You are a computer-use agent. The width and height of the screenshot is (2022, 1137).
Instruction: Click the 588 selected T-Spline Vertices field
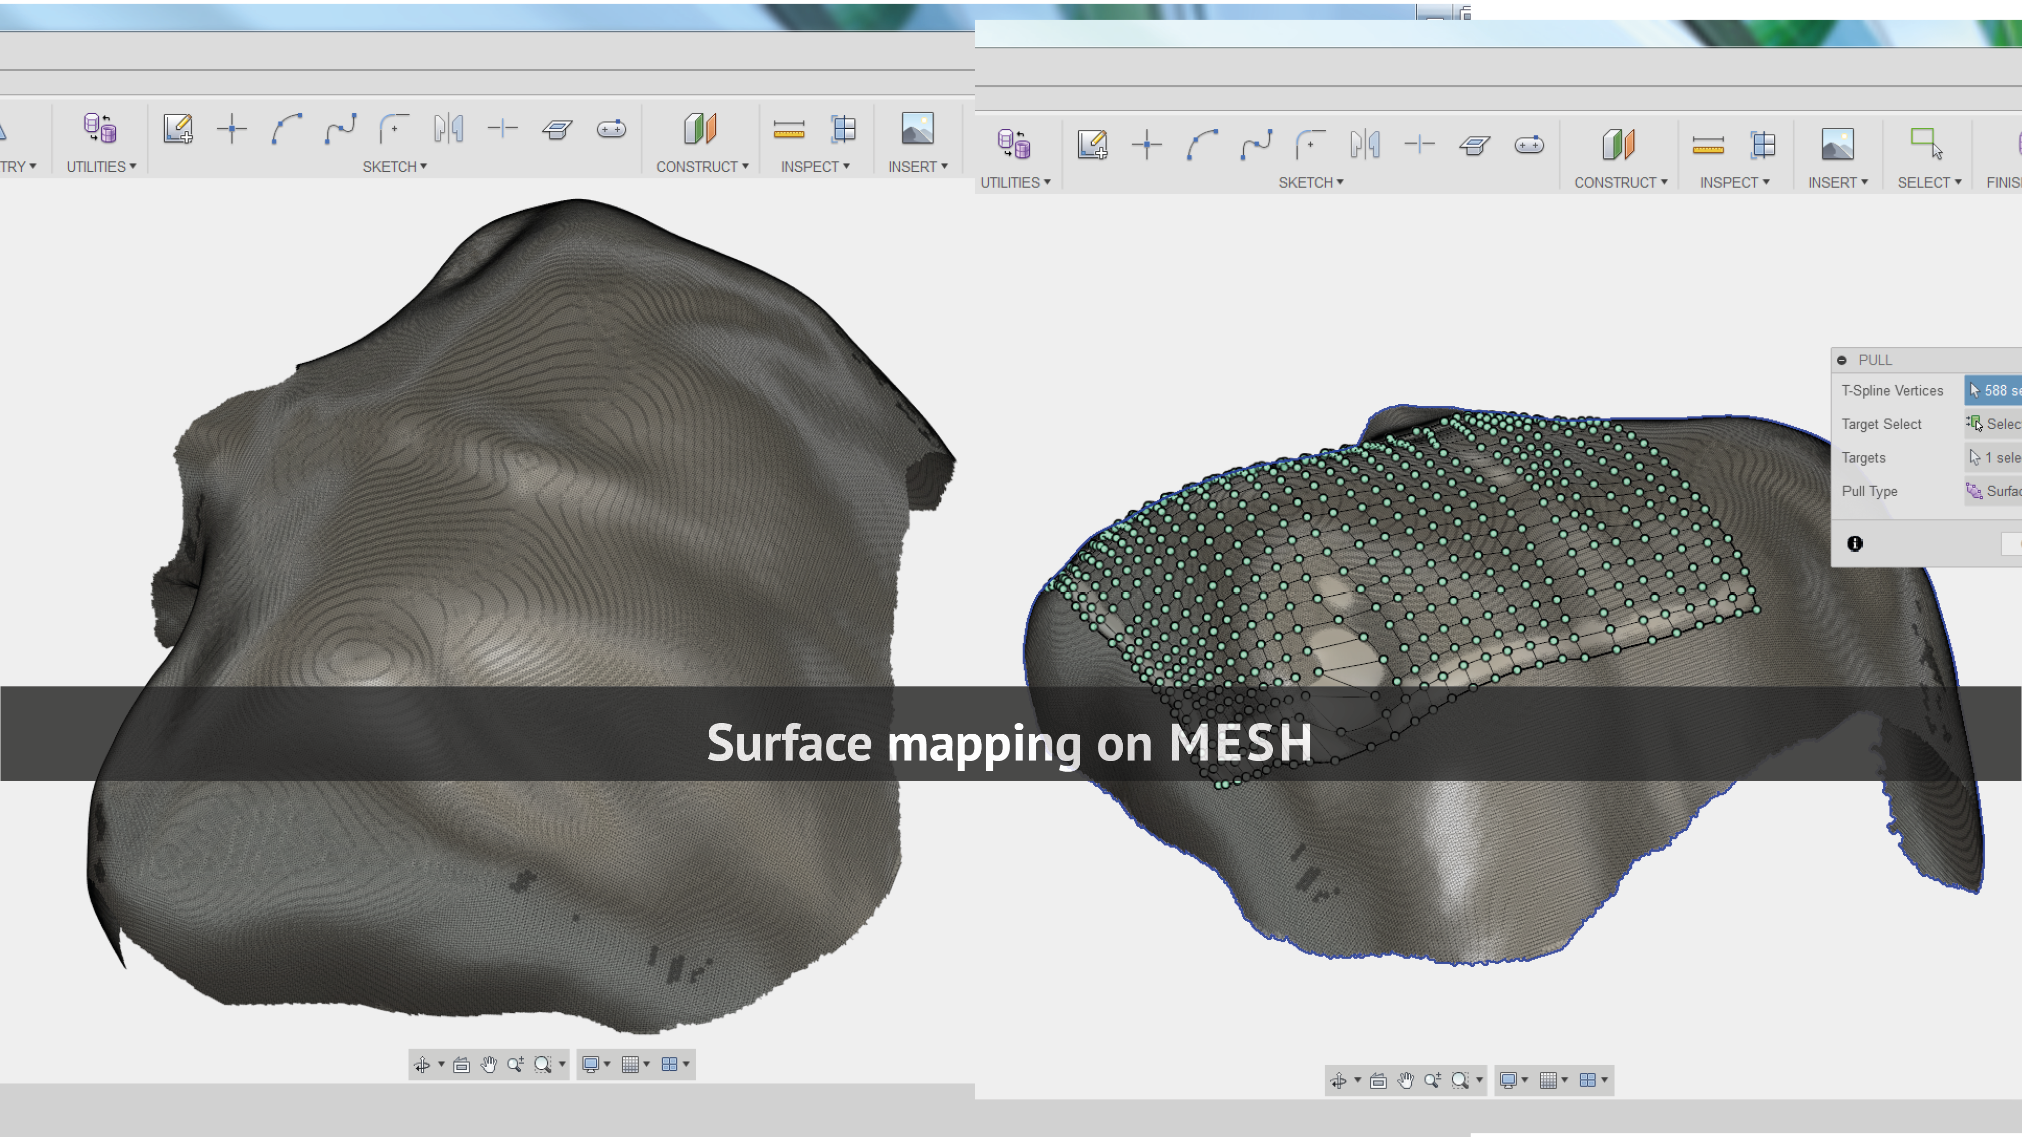(x=1993, y=390)
